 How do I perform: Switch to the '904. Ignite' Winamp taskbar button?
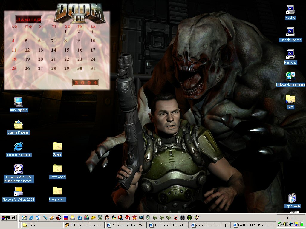coord(84,225)
